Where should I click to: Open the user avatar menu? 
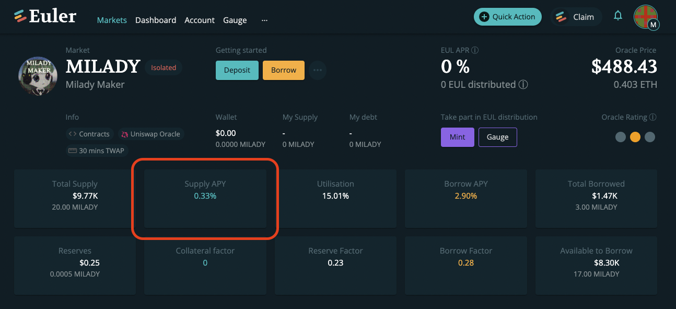[x=646, y=17]
